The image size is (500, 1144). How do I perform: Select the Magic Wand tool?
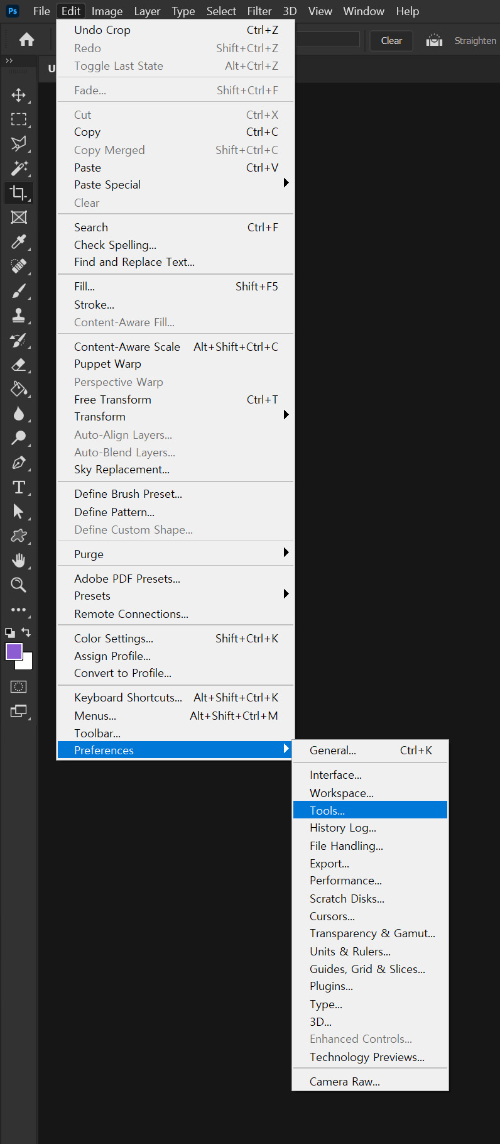[x=19, y=168]
